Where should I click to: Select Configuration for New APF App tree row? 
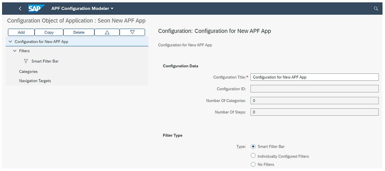click(x=77, y=42)
